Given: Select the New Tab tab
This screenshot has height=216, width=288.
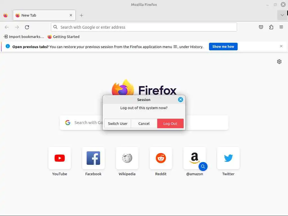Looking at the screenshot, I should (x=44, y=15).
